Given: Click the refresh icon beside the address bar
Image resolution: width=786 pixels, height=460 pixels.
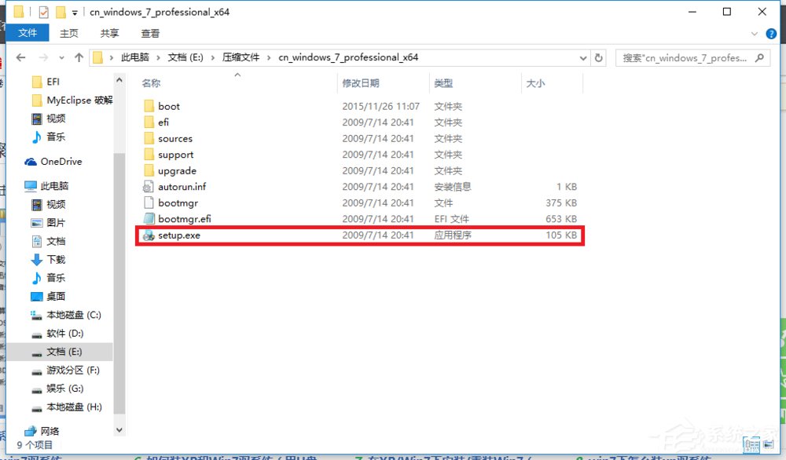Looking at the screenshot, I should coord(598,57).
